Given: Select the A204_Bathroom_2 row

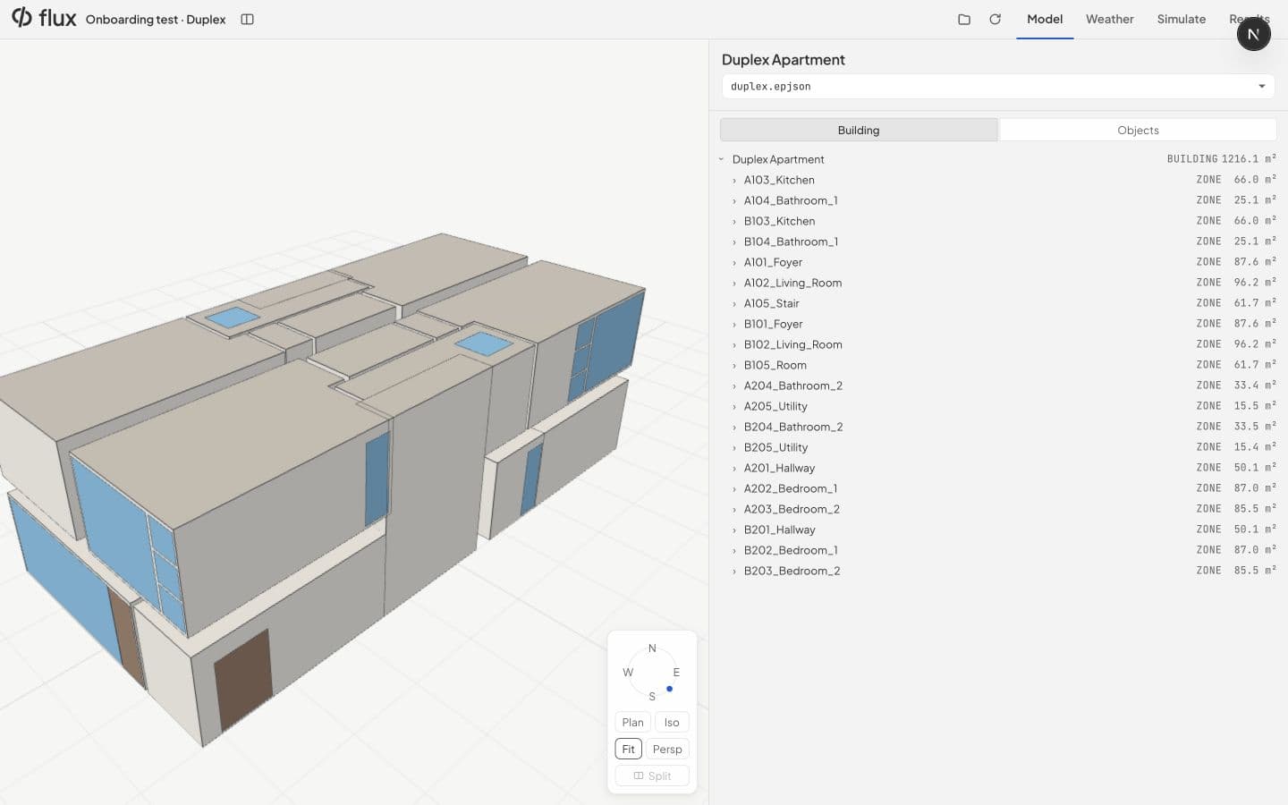Looking at the screenshot, I should 998,386.
